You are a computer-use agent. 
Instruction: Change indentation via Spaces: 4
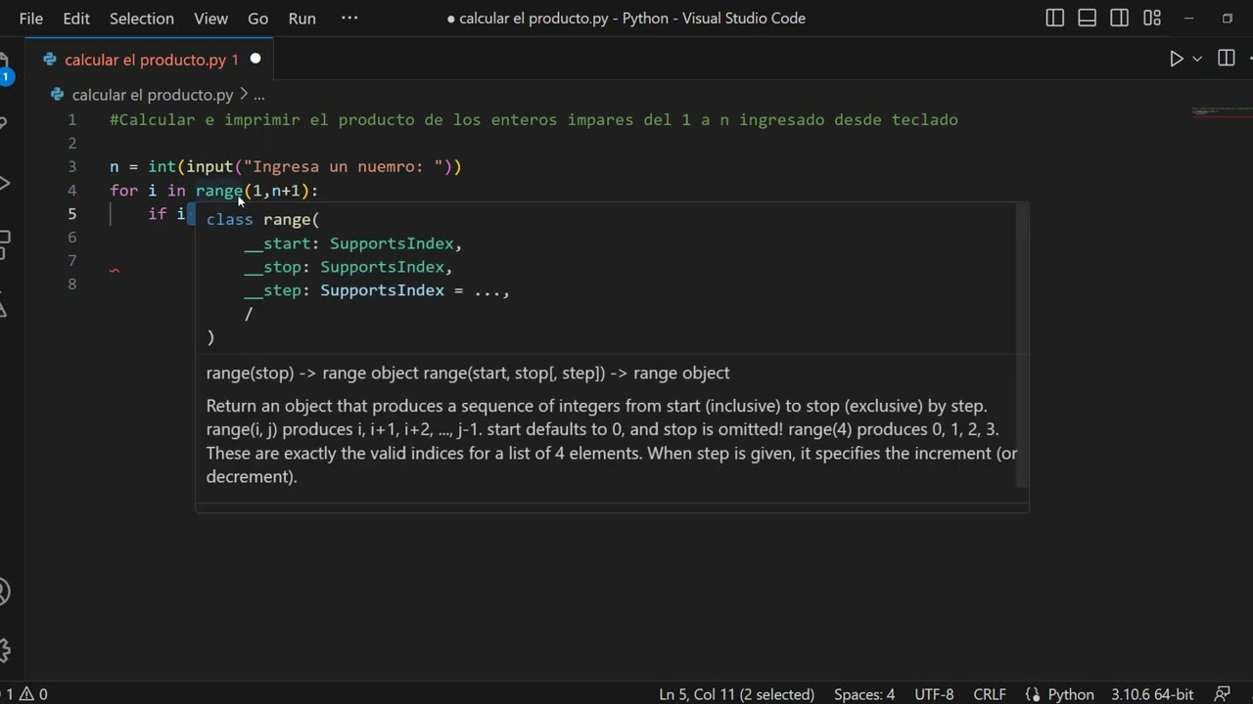[x=864, y=694]
